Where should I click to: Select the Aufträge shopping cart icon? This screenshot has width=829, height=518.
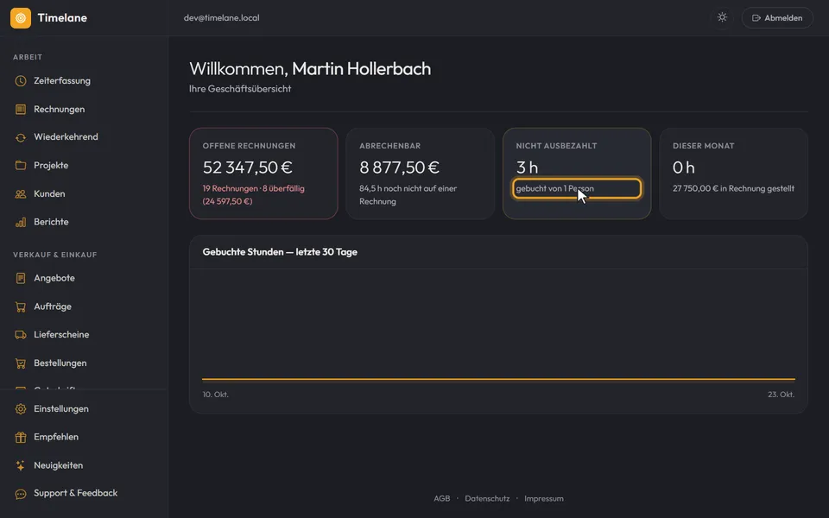pyautogui.click(x=21, y=306)
